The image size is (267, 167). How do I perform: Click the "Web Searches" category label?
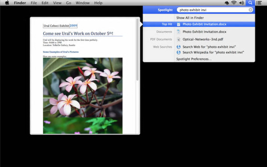pos(163,47)
